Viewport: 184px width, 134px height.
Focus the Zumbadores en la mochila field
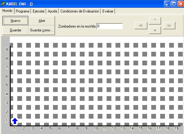(x=110, y=26)
